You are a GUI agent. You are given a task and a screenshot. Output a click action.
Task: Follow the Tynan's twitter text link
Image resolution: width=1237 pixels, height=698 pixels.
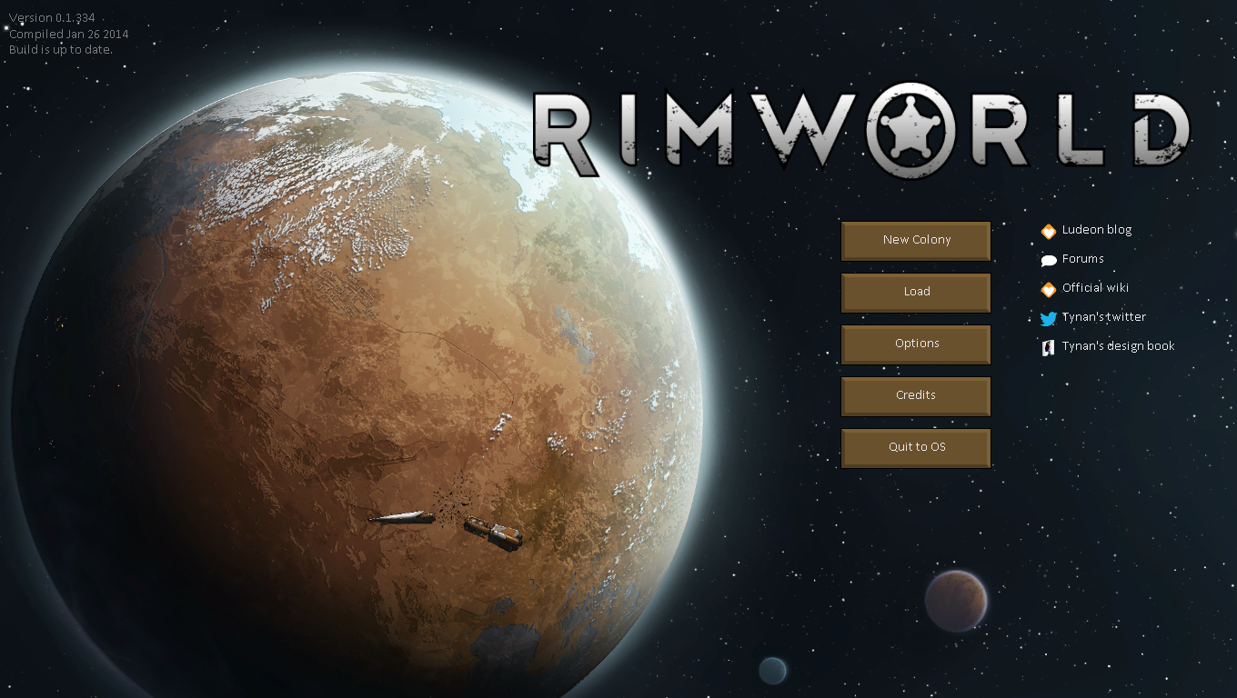(1103, 317)
